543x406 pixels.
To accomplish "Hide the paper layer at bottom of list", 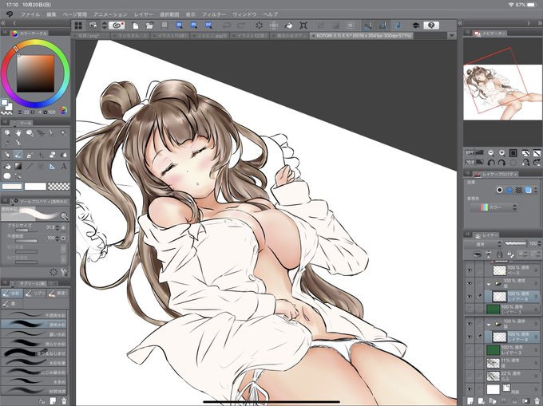I will coord(470,389).
